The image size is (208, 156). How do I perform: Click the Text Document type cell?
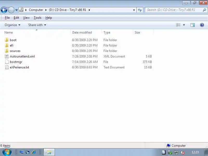click(x=114, y=67)
